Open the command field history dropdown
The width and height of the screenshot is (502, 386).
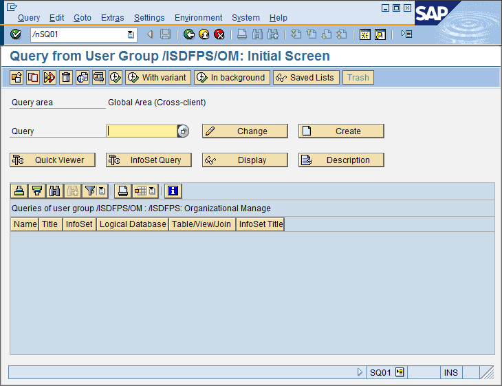(131, 34)
